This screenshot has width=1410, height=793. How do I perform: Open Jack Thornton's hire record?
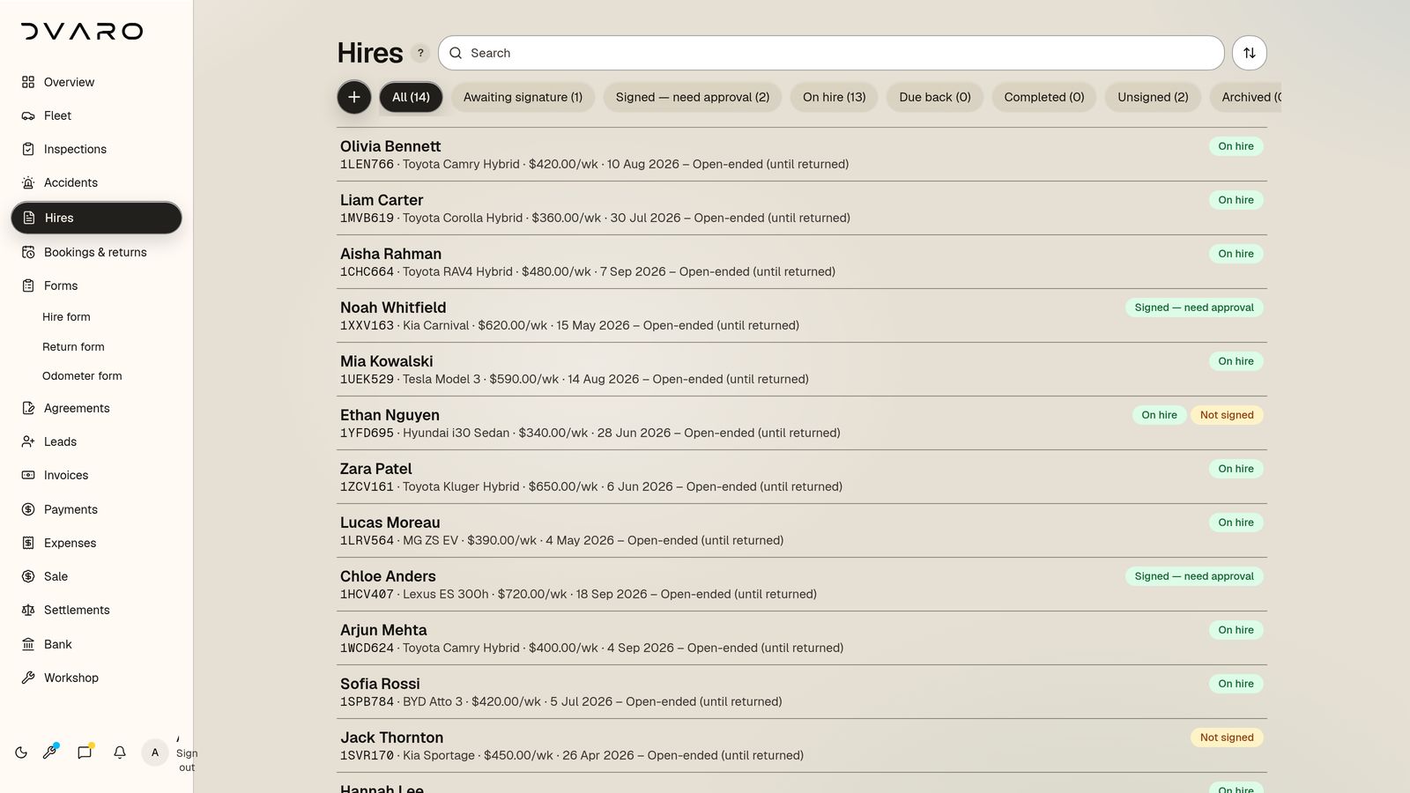coord(802,745)
